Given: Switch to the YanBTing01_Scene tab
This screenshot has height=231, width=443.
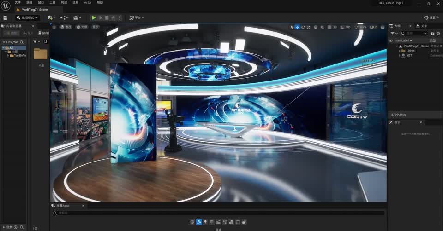Looking at the screenshot, I should pos(35,9).
